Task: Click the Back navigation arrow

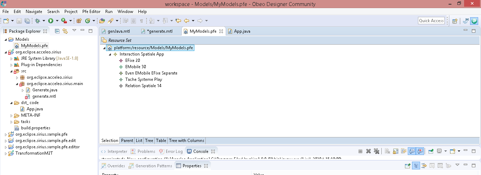Action: 187,21
